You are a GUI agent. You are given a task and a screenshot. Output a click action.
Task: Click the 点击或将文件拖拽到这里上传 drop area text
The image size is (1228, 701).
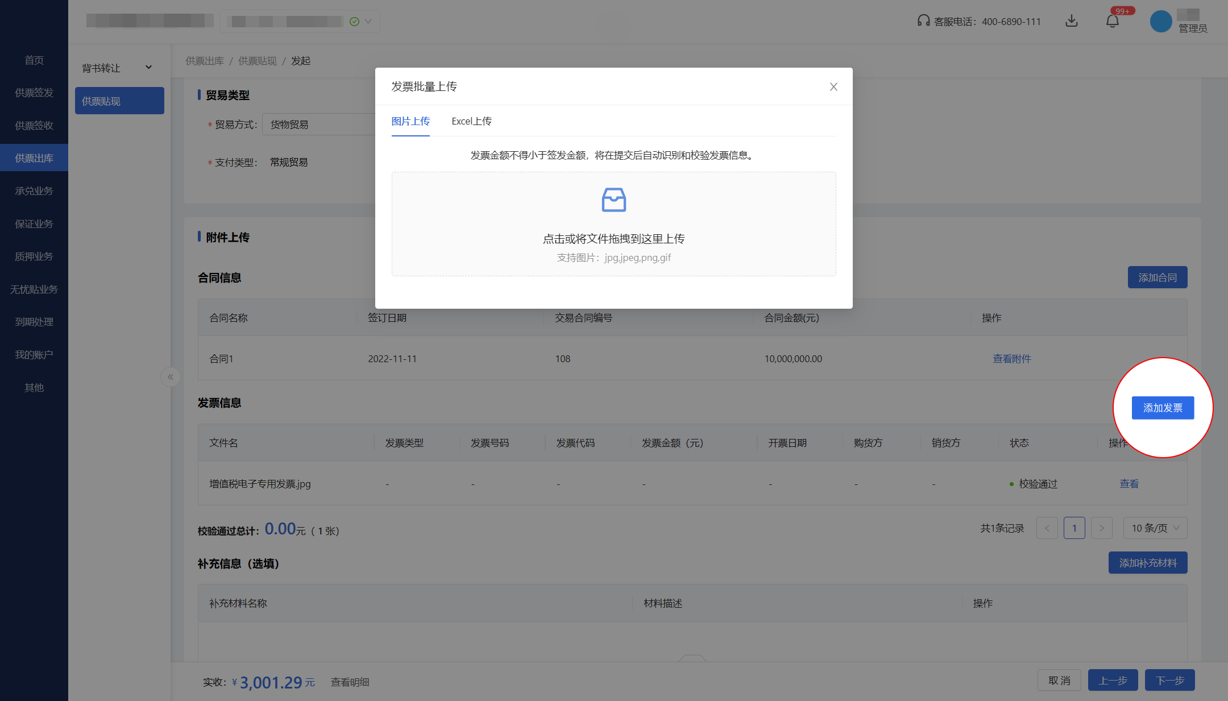614,239
